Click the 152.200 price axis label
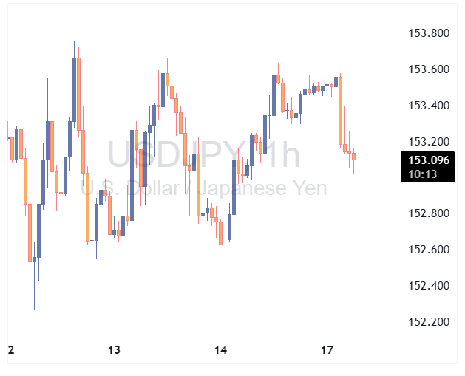The width and height of the screenshot is (465, 376). click(430, 322)
